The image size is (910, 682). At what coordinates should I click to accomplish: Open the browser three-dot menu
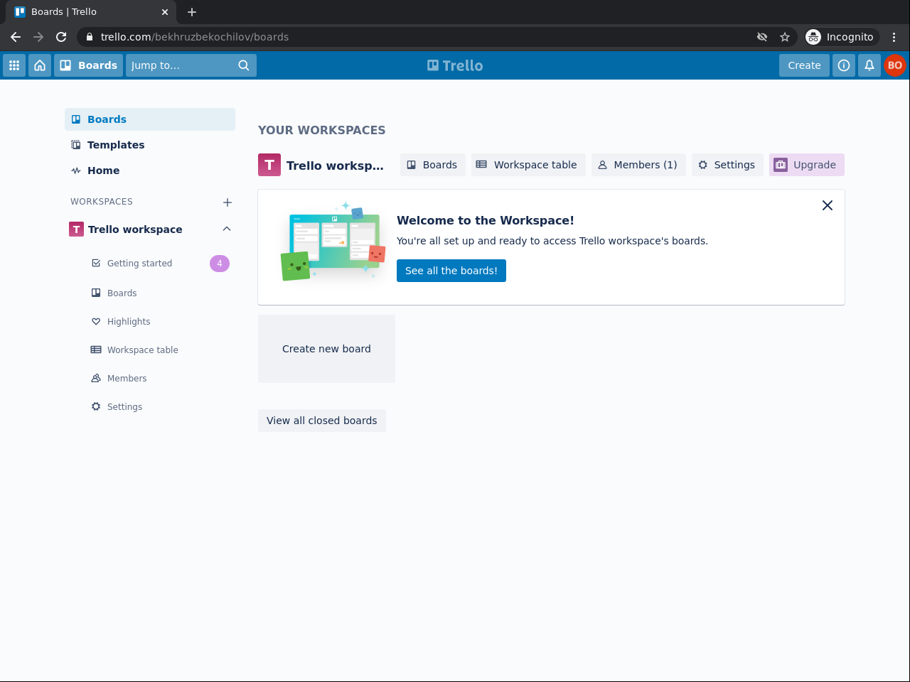(894, 37)
